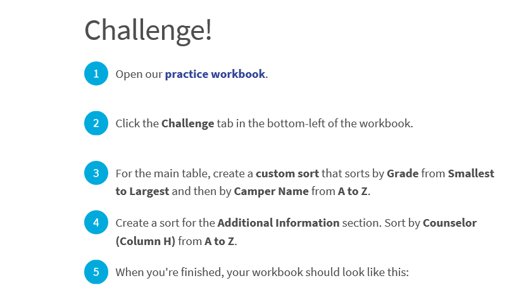Click the bold 'Camper Name' text
The height and width of the screenshot is (290, 526).
click(x=271, y=191)
